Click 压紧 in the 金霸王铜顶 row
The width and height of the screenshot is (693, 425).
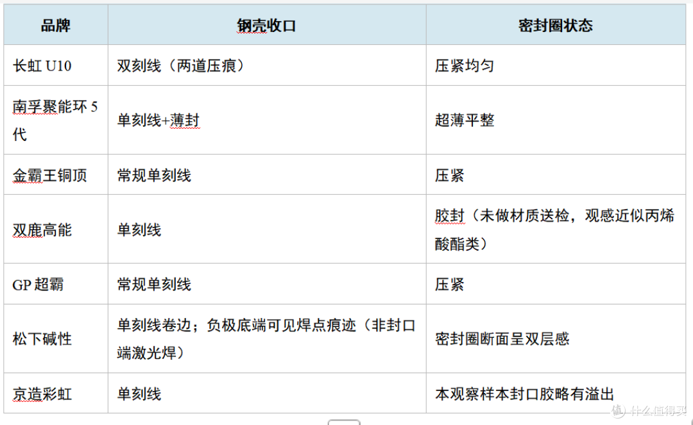coord(556,175)
